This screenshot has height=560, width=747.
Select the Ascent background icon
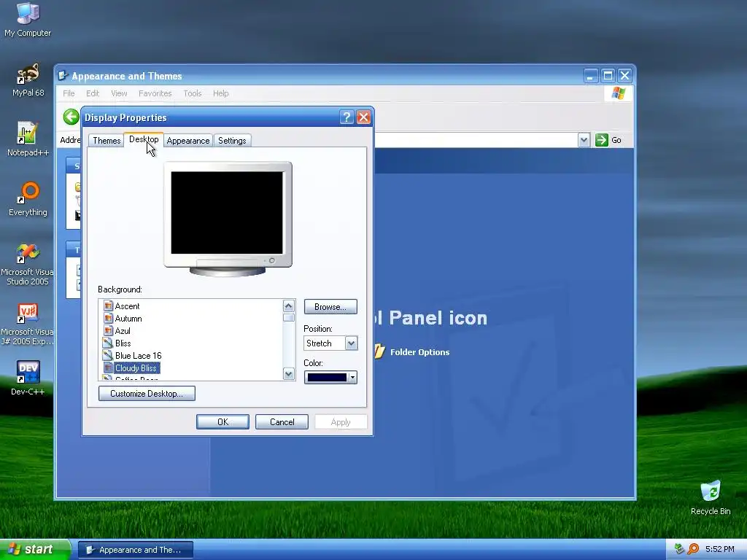pyautogui.click(x=108, y=306)
